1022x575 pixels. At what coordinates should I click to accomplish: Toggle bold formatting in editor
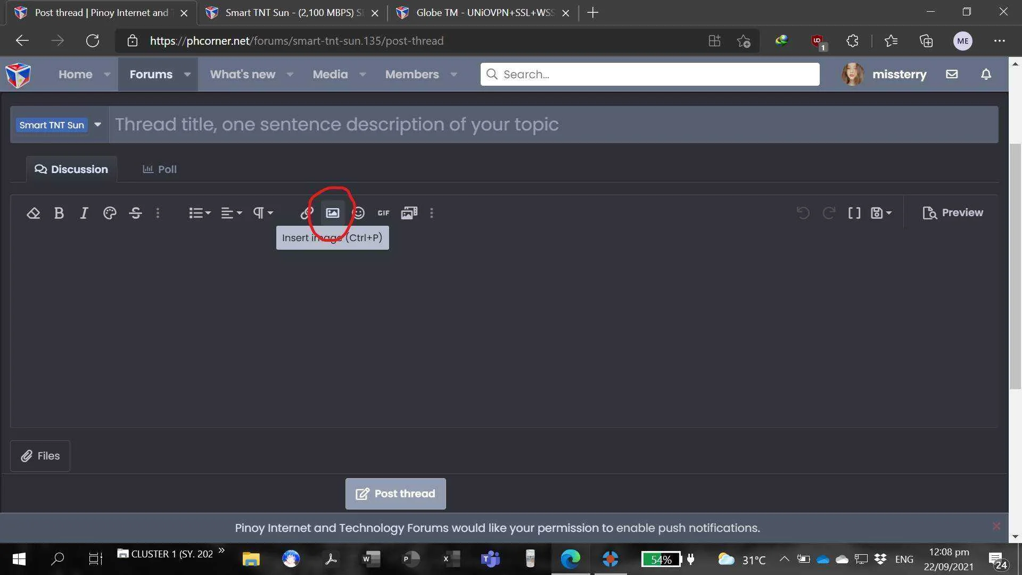[59, 213]
